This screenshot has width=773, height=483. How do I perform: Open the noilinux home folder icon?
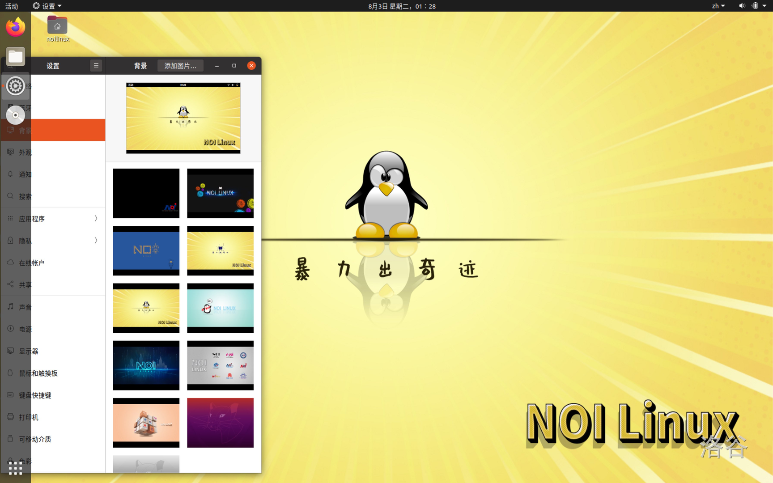58,29
